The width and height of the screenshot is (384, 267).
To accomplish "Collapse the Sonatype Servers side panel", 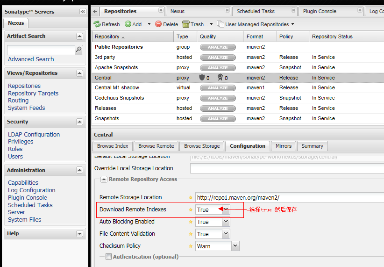I will click(x=83, y=12).
